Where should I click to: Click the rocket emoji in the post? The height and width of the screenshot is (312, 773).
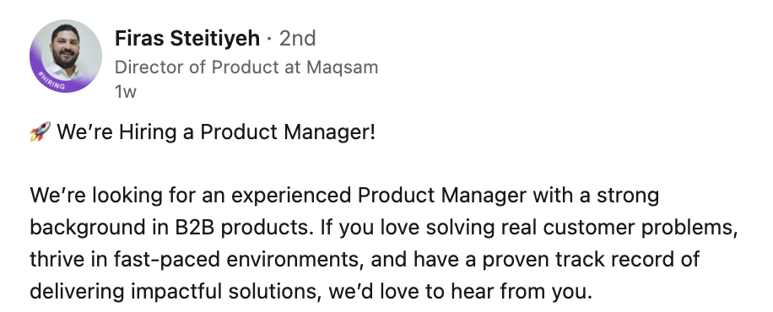pyautogui.click(x=40, y=132)
